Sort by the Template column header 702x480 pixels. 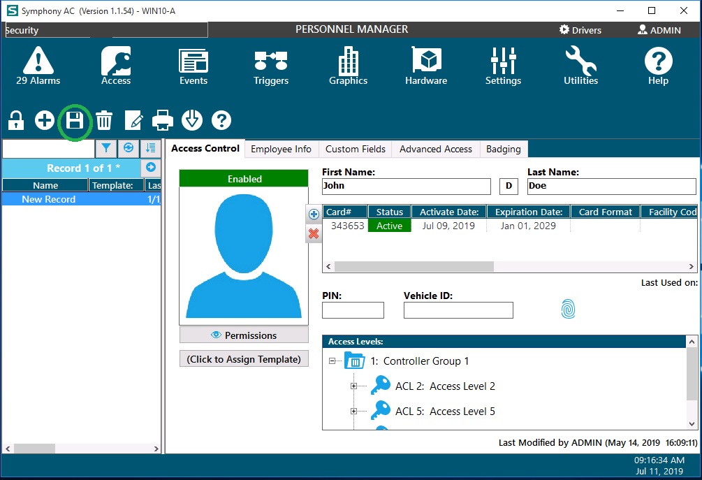pyautogui.click(x=117, y=185)
